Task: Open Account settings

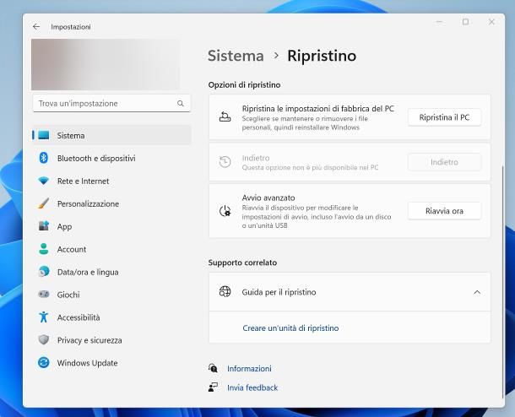Action: pos(111,249)
